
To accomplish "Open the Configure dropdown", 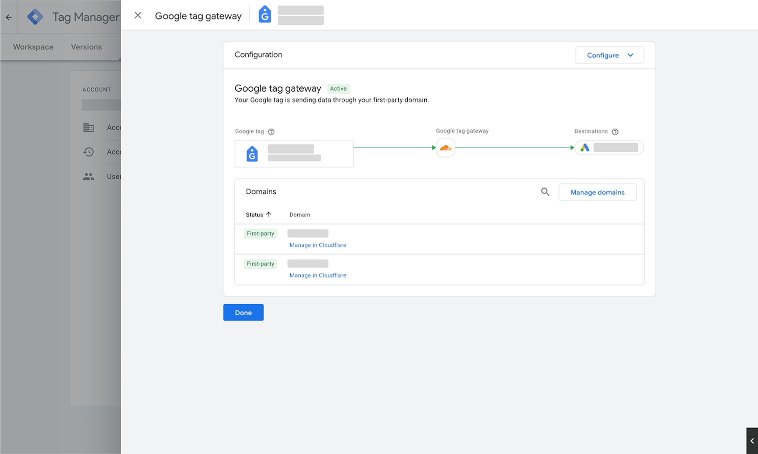I will 609,55.
